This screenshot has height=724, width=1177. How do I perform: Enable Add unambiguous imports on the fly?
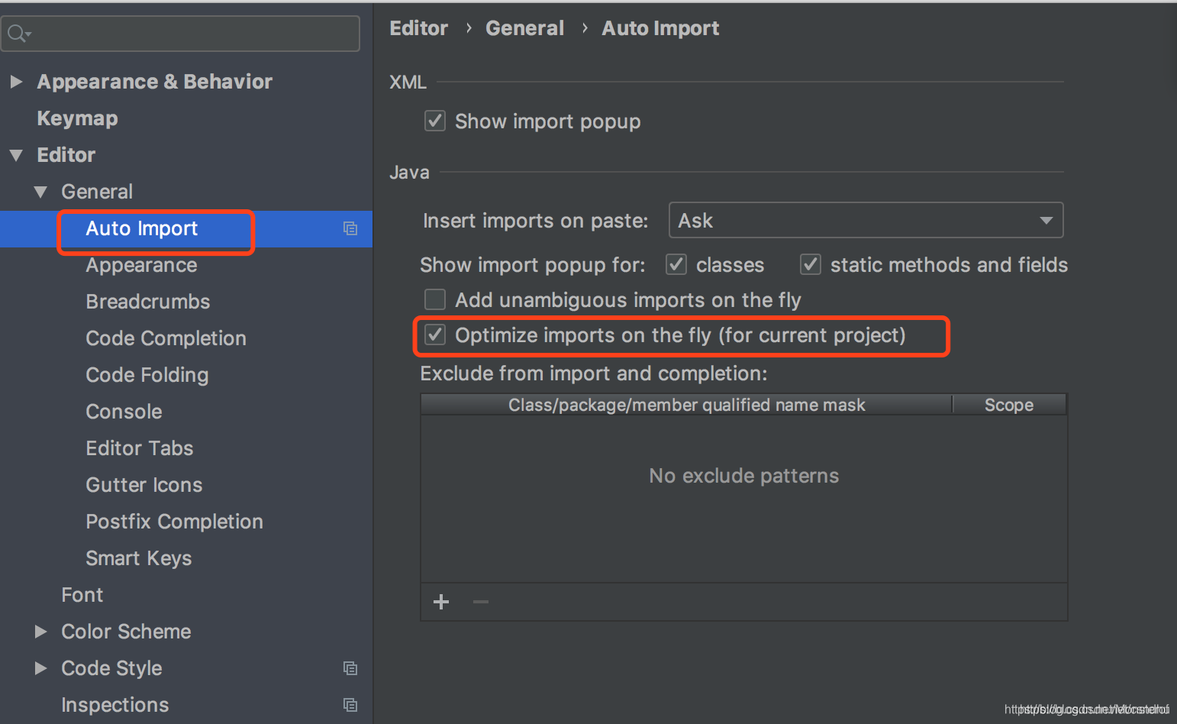[x=435, y=299]
